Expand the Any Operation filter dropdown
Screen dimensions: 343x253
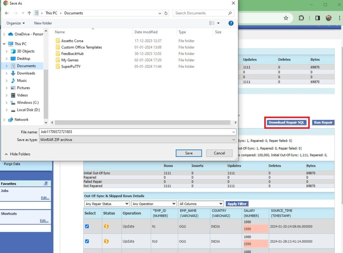tap(154, 203)
